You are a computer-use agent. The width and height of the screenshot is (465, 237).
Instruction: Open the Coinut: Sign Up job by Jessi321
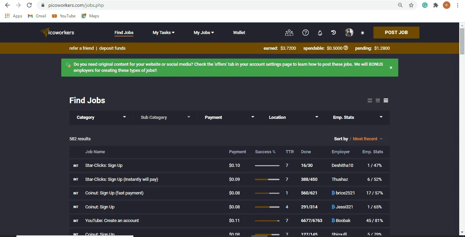point(100,207)
